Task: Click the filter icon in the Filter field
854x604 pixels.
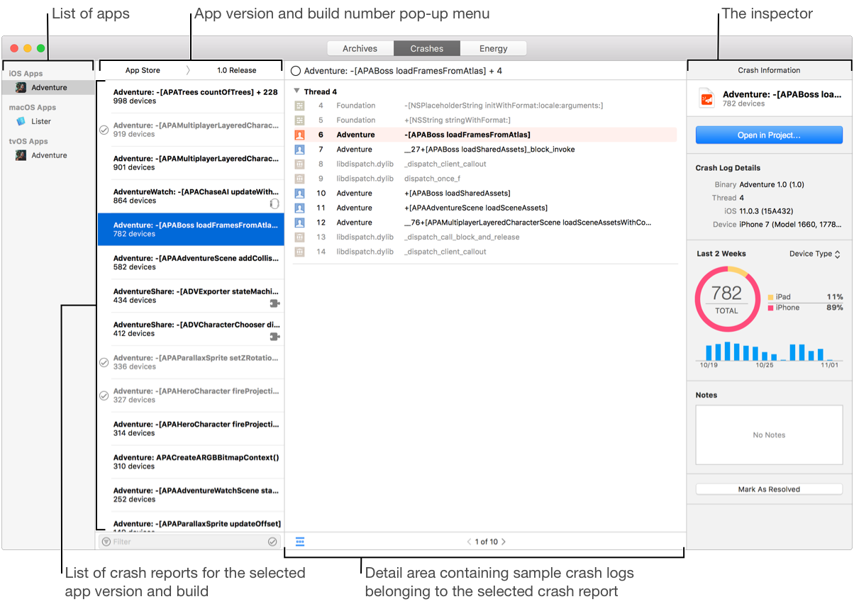Action: tap(106, 542)
